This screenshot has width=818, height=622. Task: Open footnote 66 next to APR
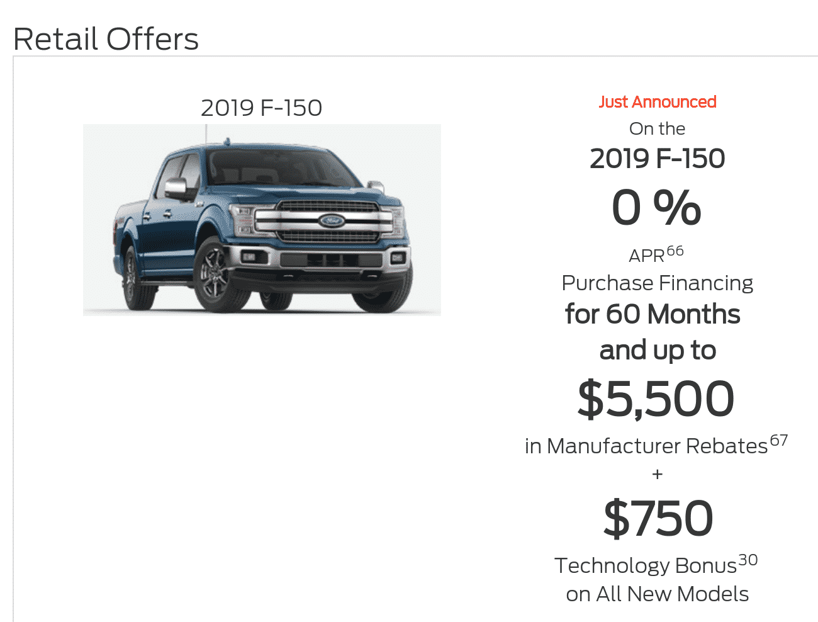[675, 251]
